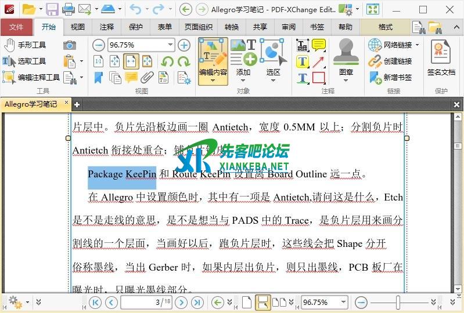This screenshot has height=313, width=464.
Task: Click the Sign Document (签名文档) icon
Action: click(x=441, y=58)
